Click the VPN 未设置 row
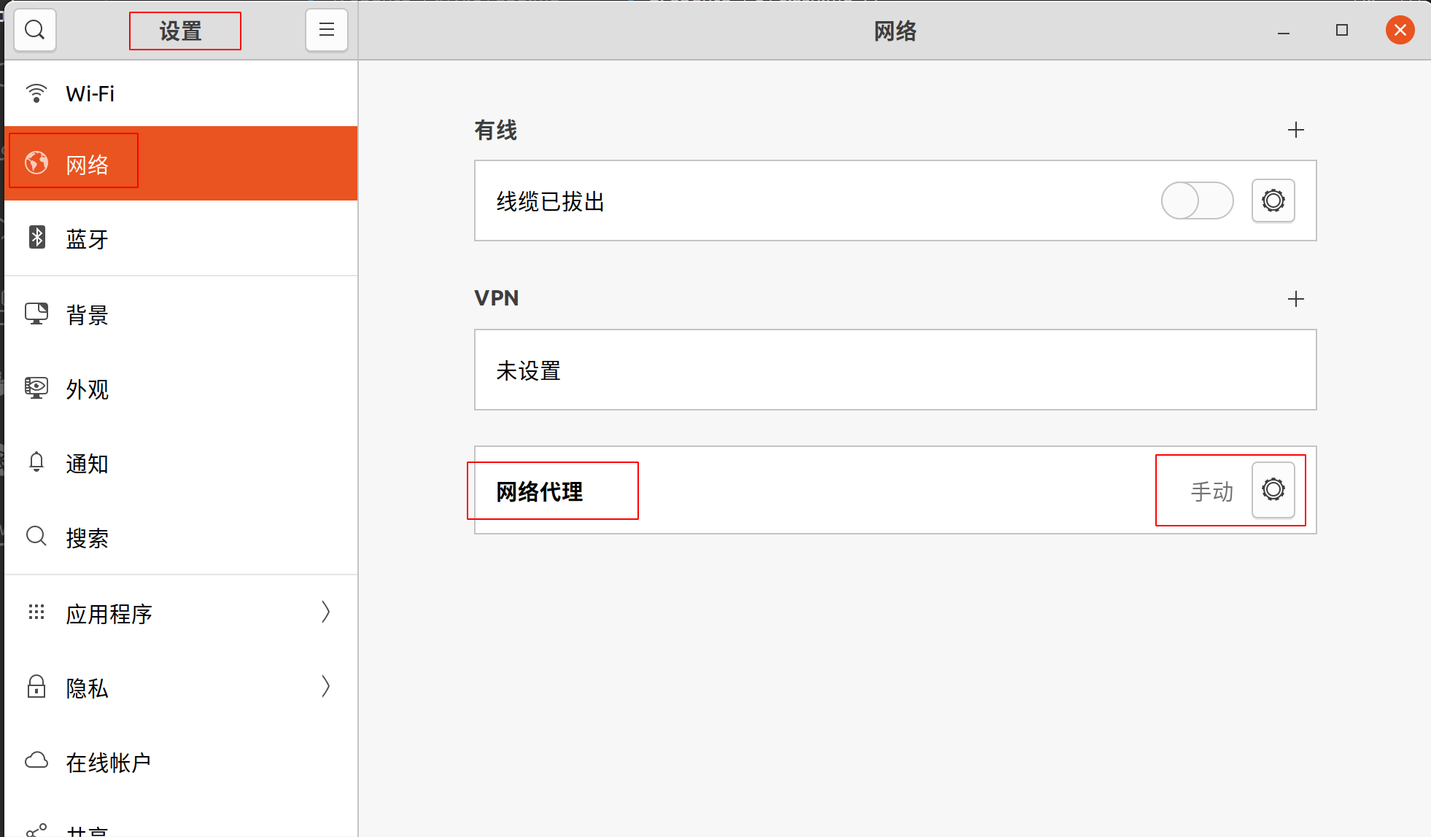1431x837 pixels. (895, 370)
